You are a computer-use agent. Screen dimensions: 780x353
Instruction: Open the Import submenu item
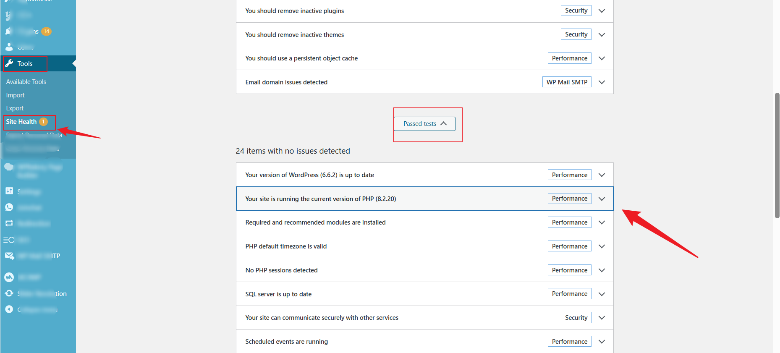(x=15, y=95)
